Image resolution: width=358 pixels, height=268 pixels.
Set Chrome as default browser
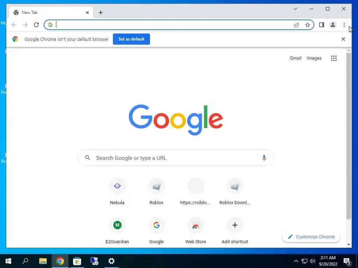click(x=131, y=39)
